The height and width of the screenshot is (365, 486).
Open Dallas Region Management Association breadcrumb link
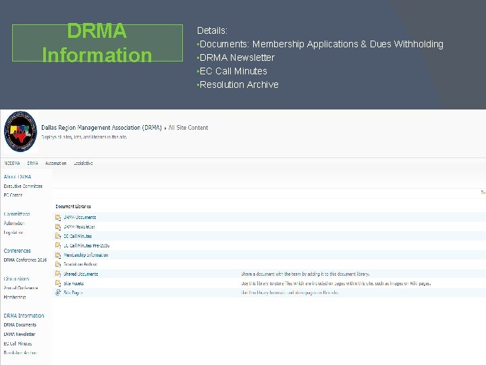point(101,128)
